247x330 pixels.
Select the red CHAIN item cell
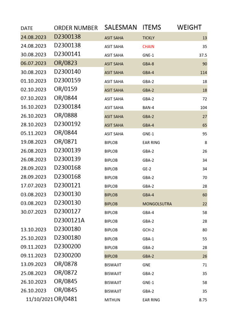pyautogui.click(x=148, y=47)
